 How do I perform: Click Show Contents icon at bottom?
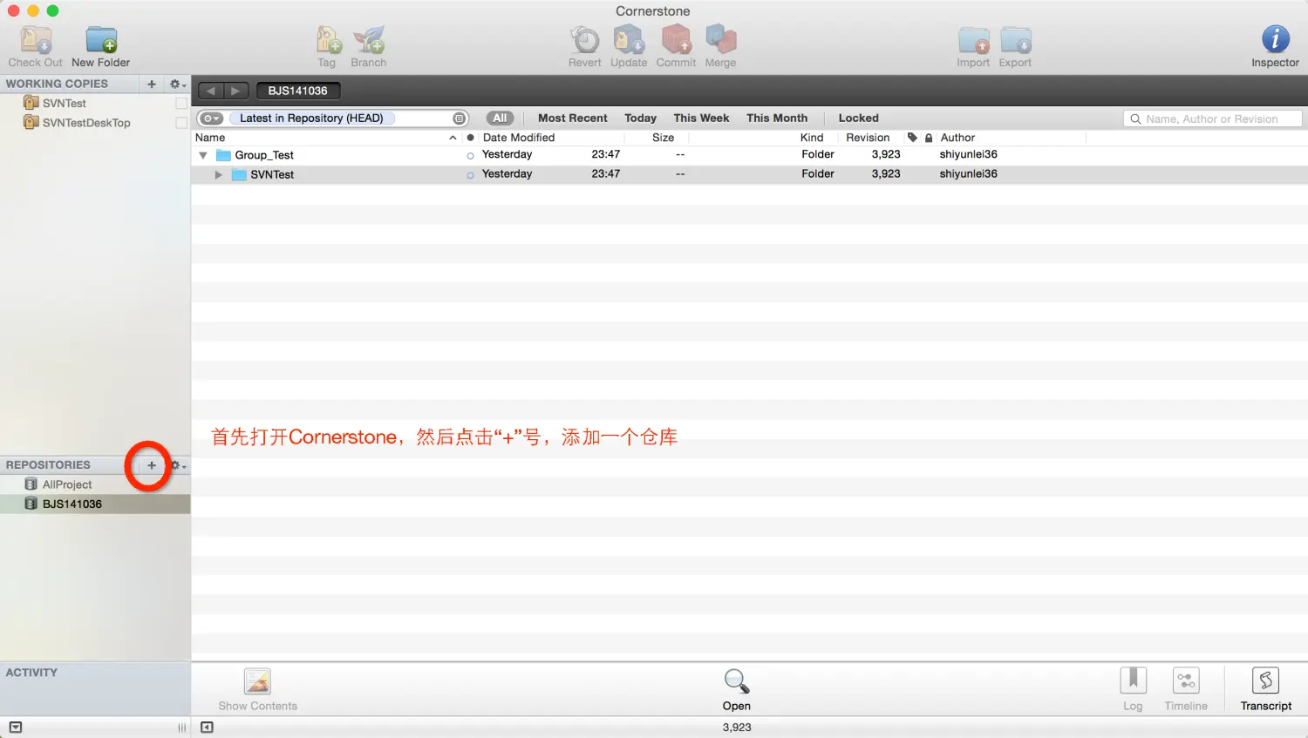click(257, 681)
